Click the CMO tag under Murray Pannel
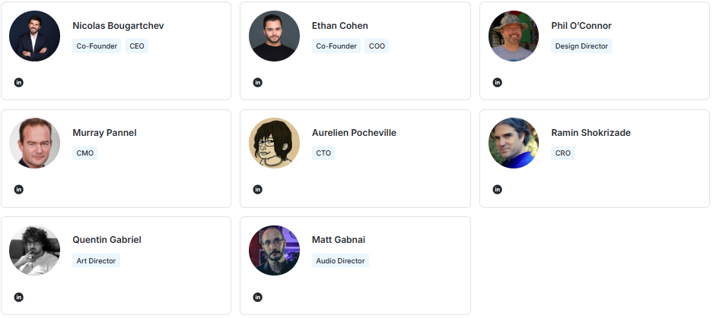The width and height of the screenshot is (713, 318). pyautogui.click(x=85, y=153)
